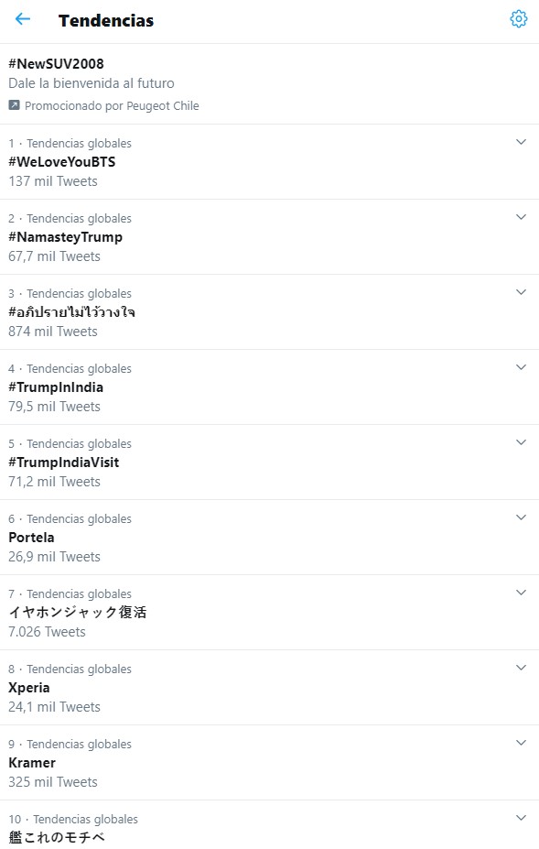Open the #WeLoveYouBTS hashtag
Screen dimensions: 539x849
click(x=61, y=162)
